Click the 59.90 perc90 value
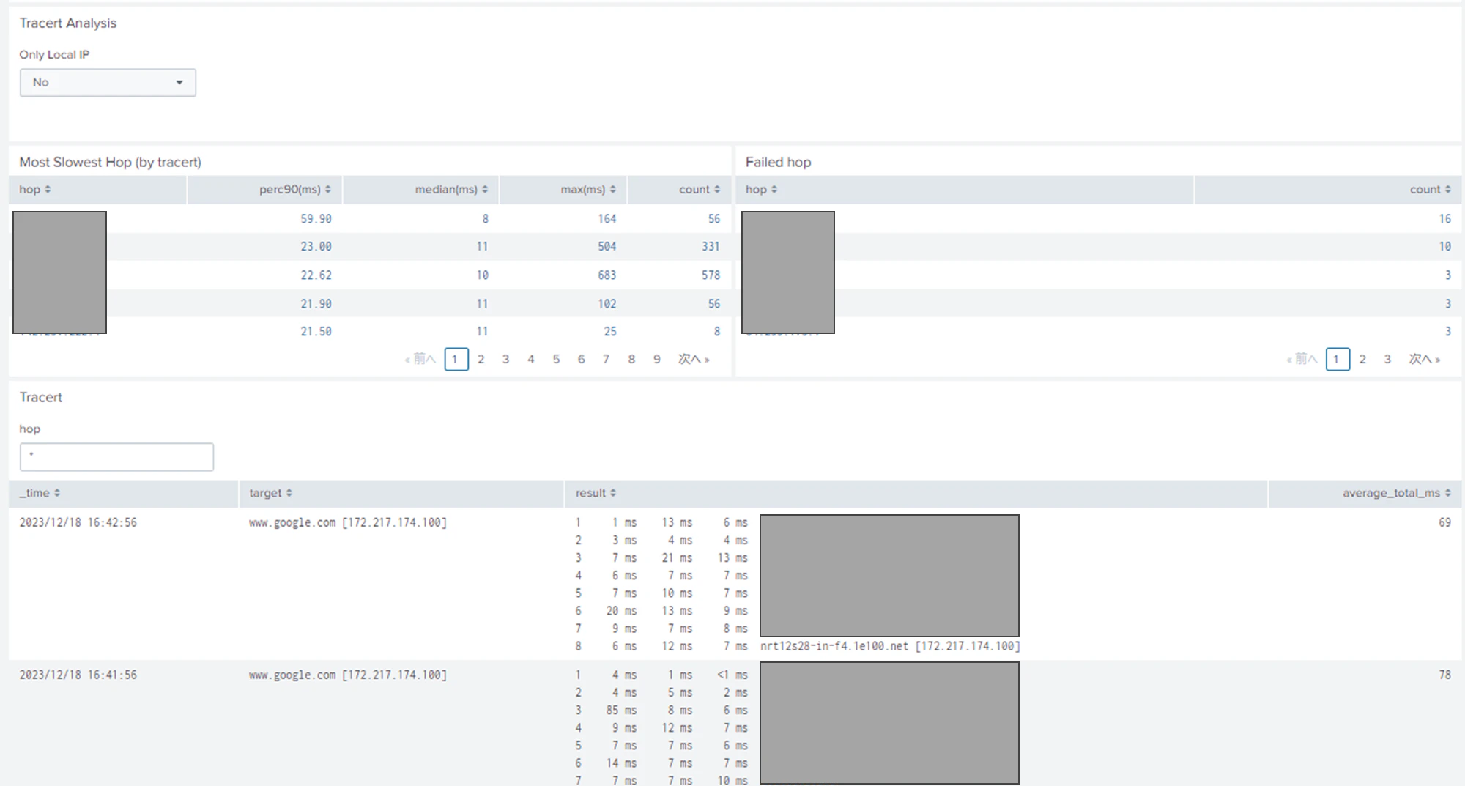Image resolution: width=1465 pixels, height=786 pixels. coord(316,219)
